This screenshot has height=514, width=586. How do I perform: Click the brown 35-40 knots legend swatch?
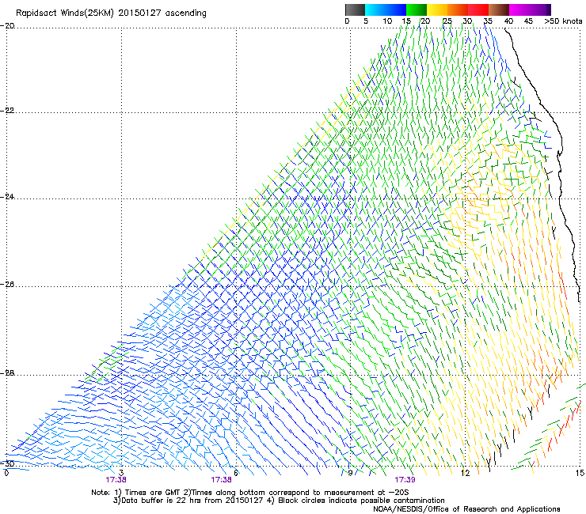click(x=499, y=9)
